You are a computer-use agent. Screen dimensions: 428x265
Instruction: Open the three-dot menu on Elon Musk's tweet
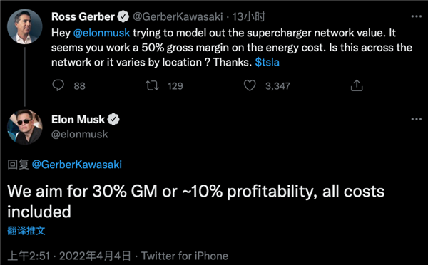[x=417, y=119]
